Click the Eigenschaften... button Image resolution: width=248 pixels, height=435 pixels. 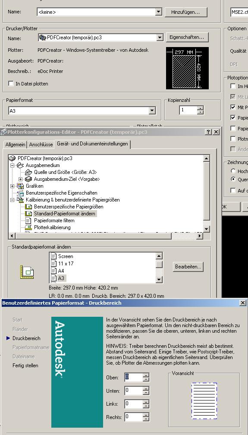pyautogui.click(x=187, y=37)
